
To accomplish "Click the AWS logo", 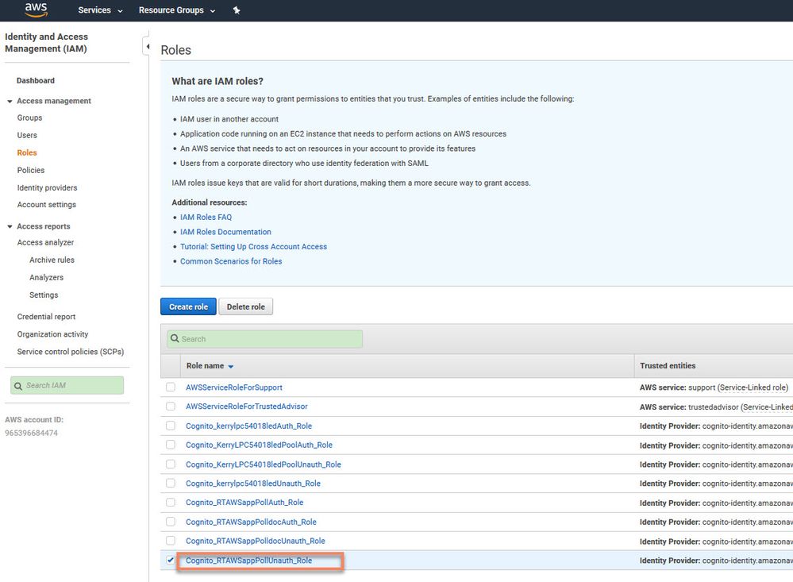I will click(37, 10).
